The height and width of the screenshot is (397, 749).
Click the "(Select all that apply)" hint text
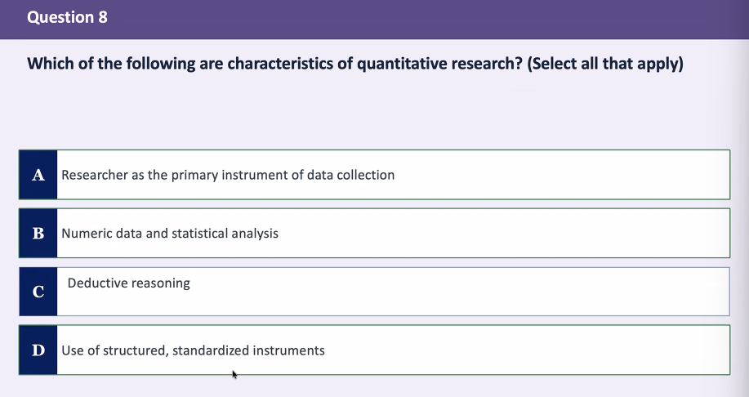605,64
